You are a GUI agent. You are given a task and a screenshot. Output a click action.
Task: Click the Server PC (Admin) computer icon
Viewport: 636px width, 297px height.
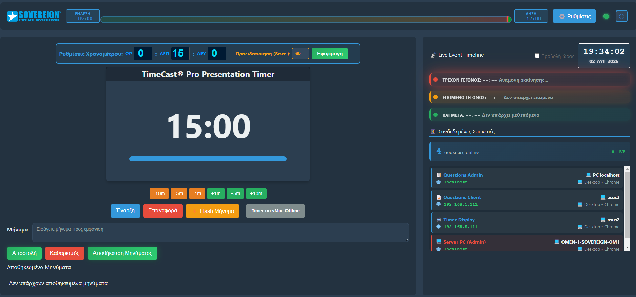pos(439,242)
